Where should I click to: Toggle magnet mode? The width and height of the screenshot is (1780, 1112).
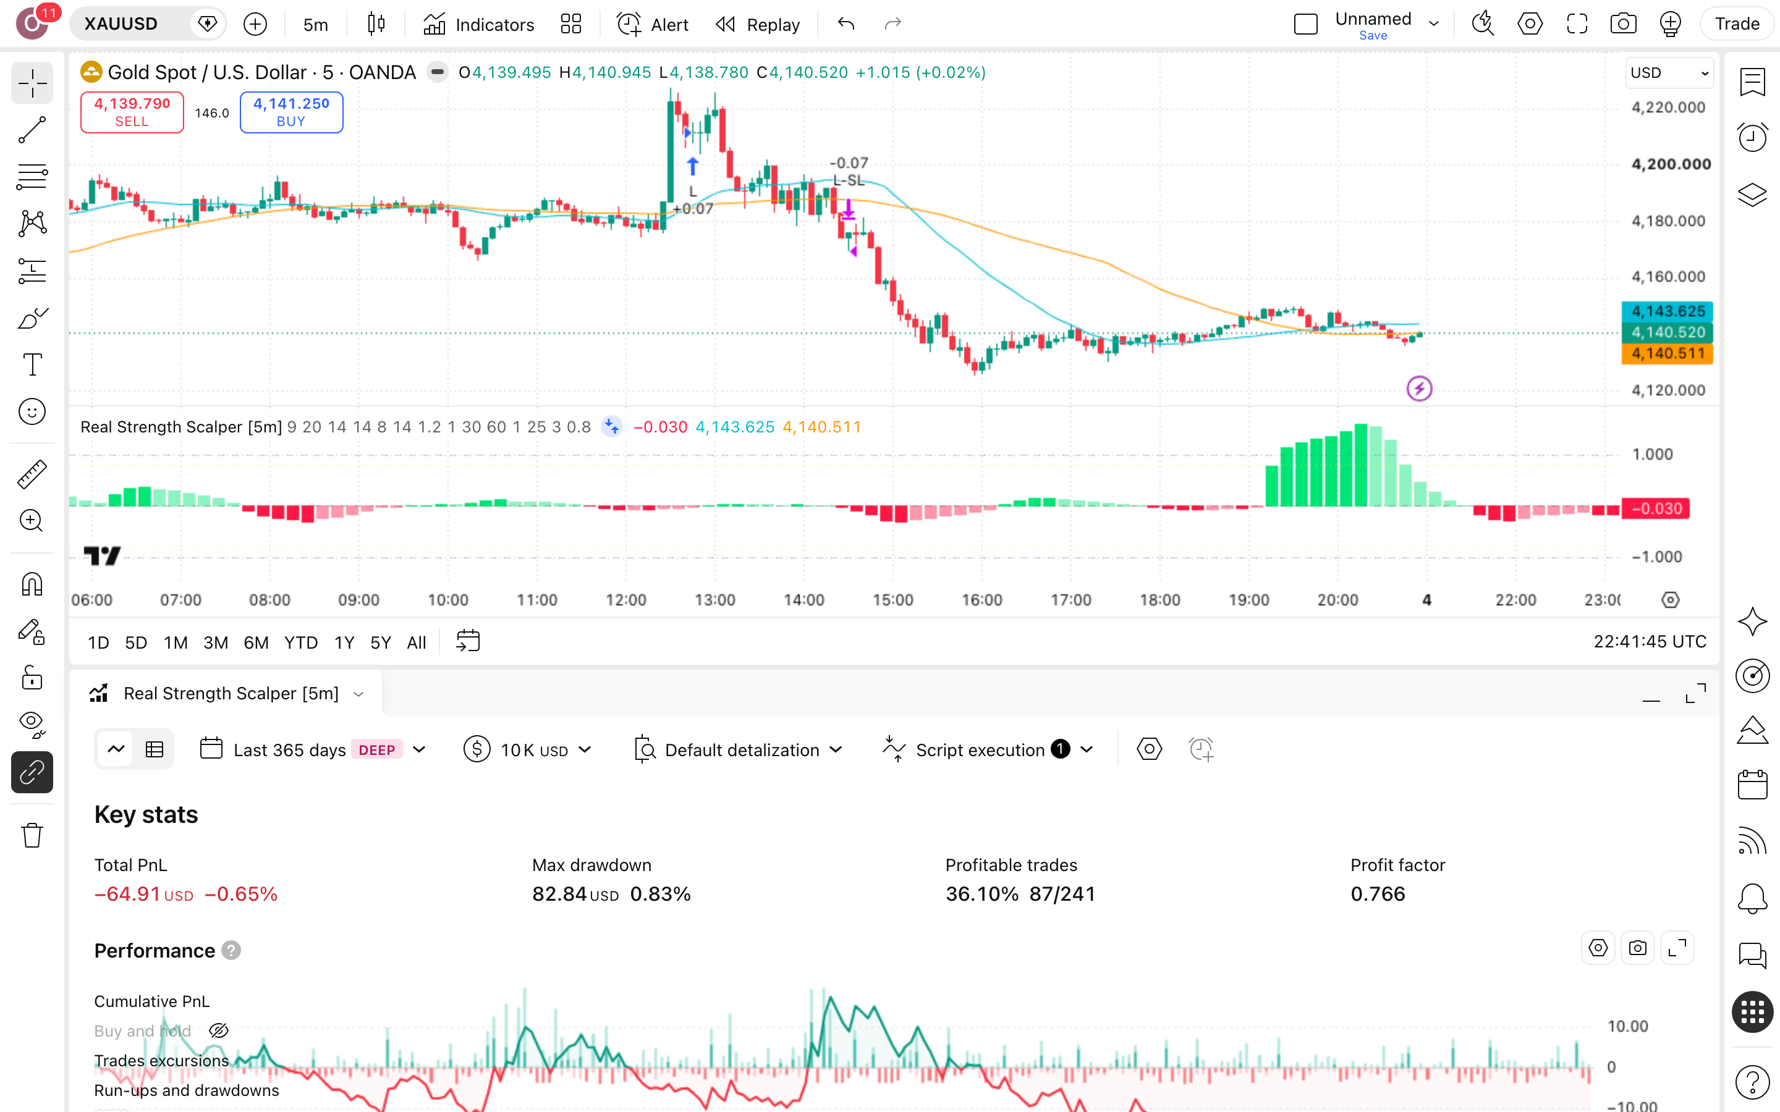point(32,584)
